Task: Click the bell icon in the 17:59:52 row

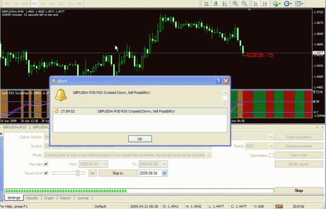Action: click(x=56, y=112)
